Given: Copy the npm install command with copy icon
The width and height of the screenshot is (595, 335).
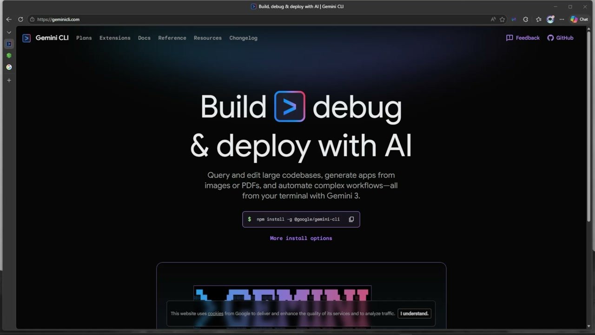Looking at the screenshot, I should click(351, 219).
